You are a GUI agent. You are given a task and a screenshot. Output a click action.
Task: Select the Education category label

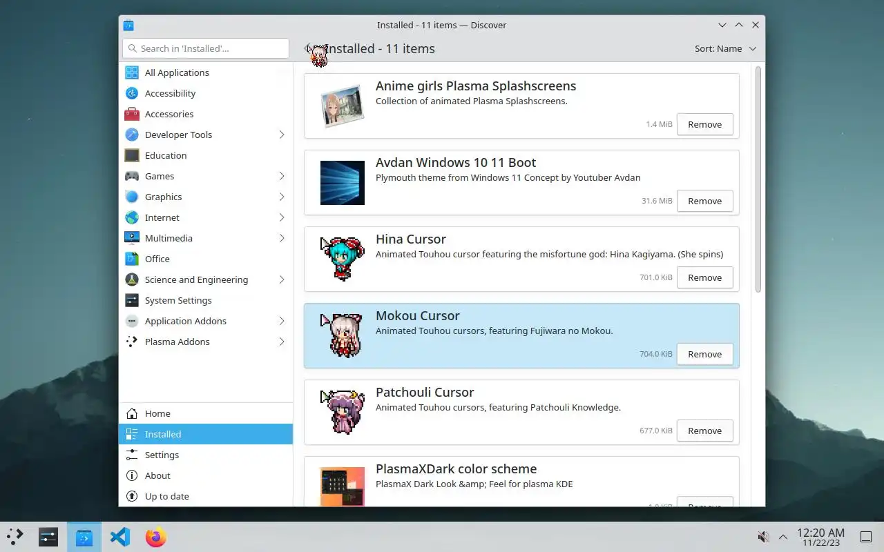point(166,155)
